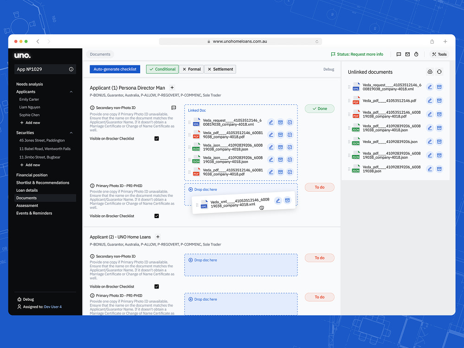Uncheck Visible on Broker Checklist for Applicant 1 Secondary ID
The height and width of the screenshot is (348, 464).
[156, 138]
